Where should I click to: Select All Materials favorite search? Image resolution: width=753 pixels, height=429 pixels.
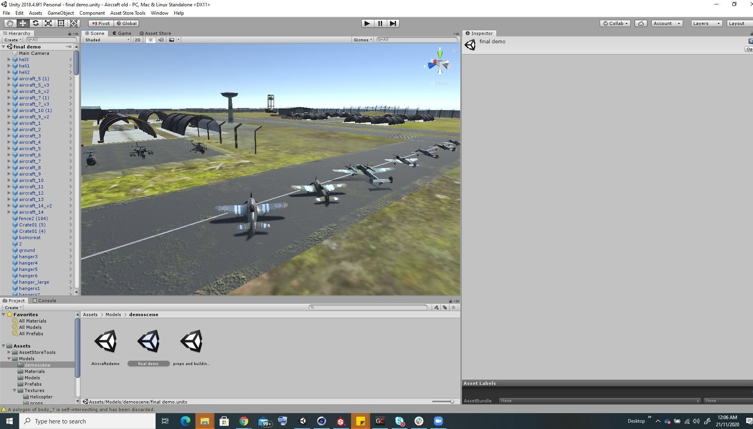pyautogui.click(x=33, y=321)
